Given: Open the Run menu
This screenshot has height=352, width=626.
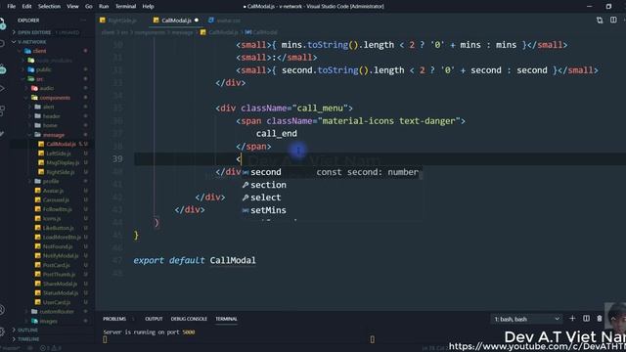Looking at the screenshot, I should (104, 7).
